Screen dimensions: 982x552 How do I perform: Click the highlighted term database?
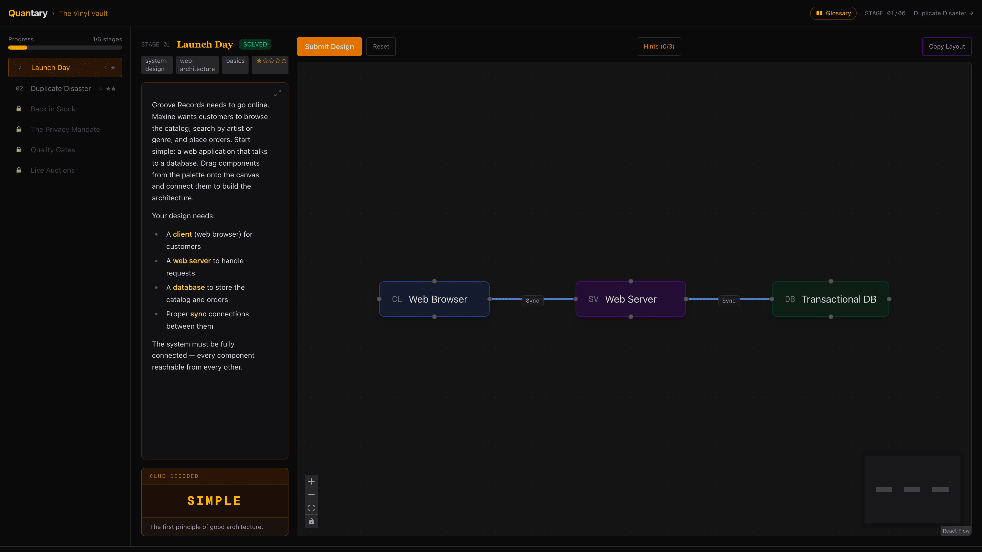189,287
